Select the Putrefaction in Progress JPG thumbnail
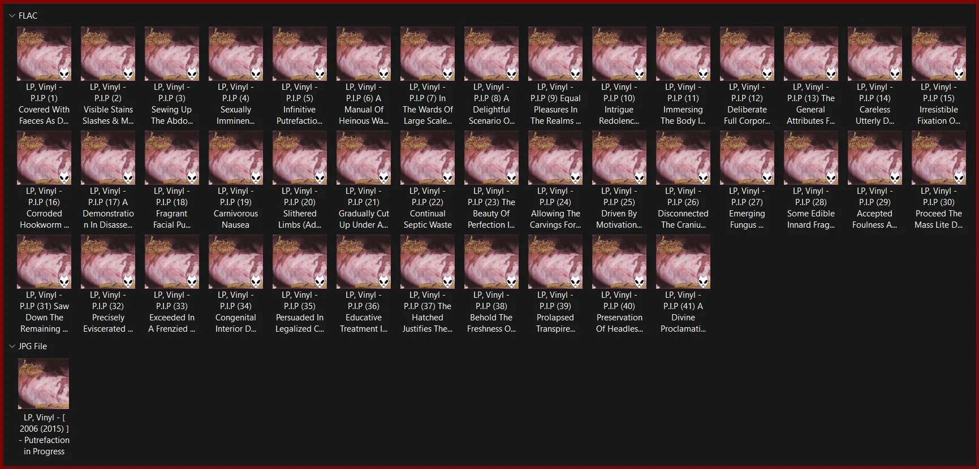The image size is (979, 469). pos(44,384)
